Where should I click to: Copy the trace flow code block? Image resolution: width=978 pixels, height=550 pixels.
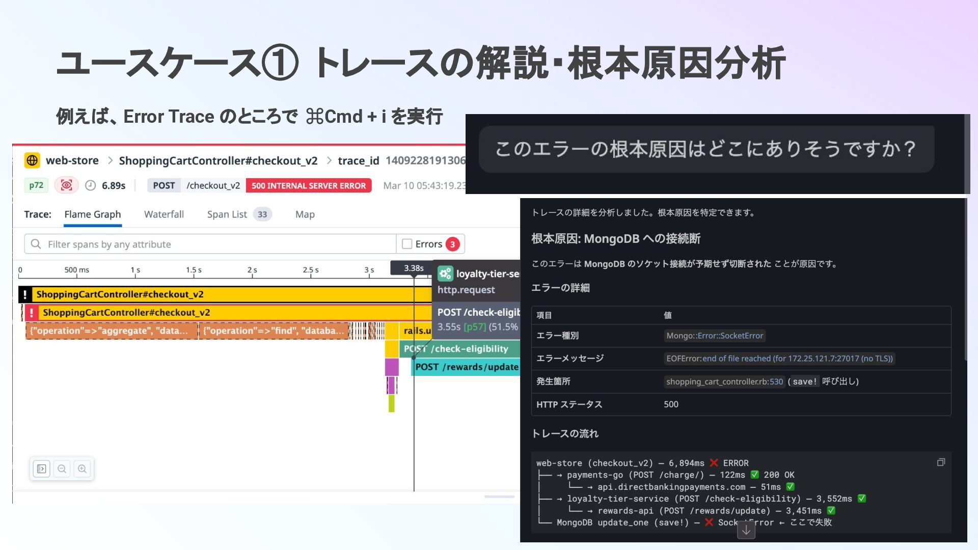click(x=941, y=462)
